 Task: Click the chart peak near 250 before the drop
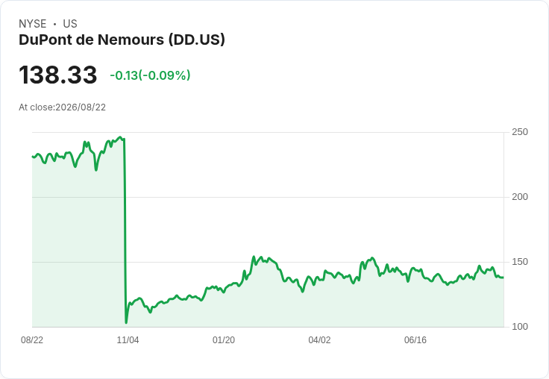click(x=120, y=137)
